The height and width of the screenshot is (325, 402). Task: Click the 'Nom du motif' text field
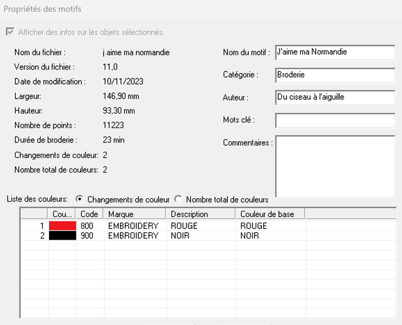pos(334,52)
